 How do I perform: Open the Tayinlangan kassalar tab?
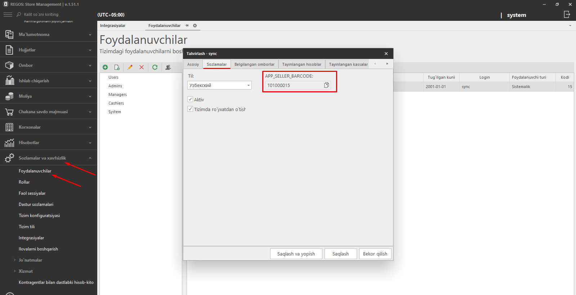[348, 64]
